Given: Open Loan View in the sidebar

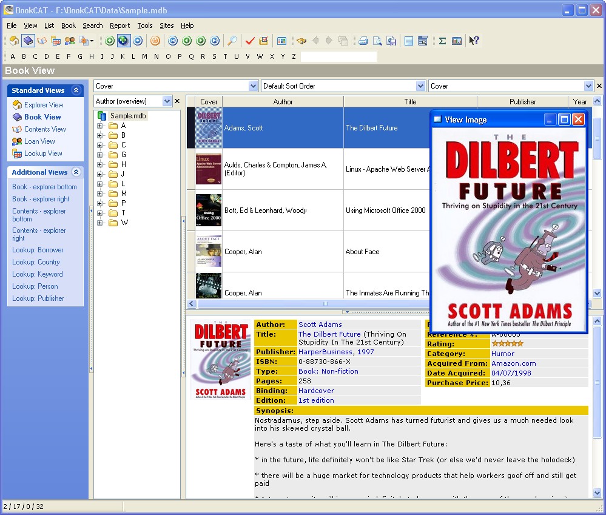Looking at the screenshot, I should pyautogui.click(x=39, y=141).
